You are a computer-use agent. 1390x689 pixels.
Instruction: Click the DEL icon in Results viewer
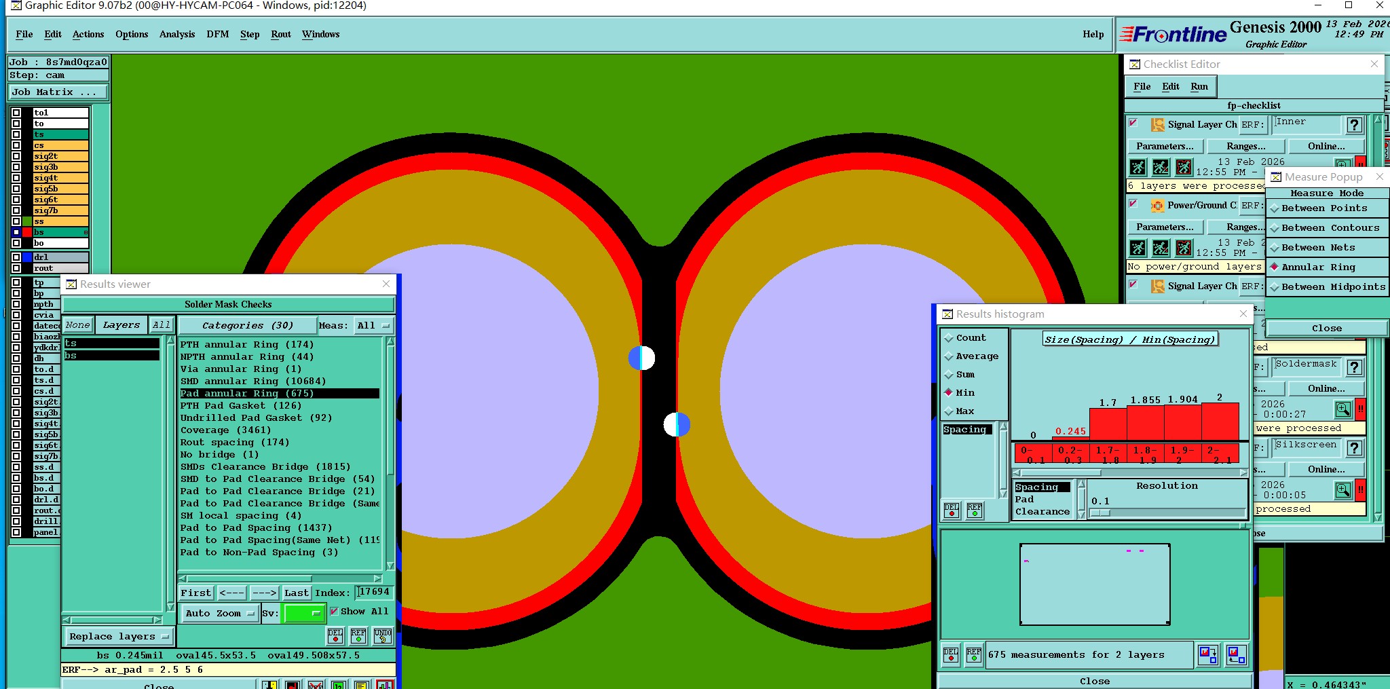335,636
